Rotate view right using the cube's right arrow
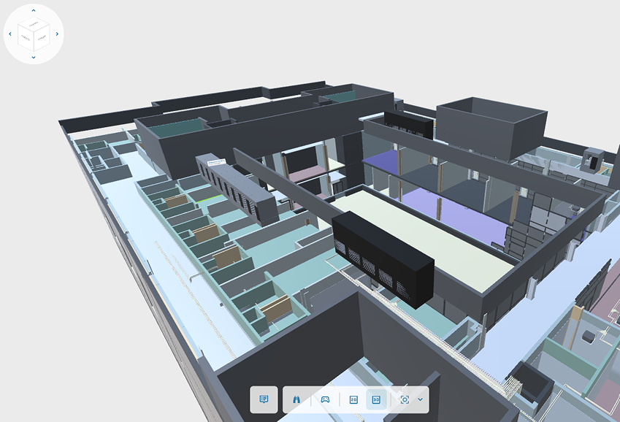Viewport: 620px width, 422px height. (57, 34)
